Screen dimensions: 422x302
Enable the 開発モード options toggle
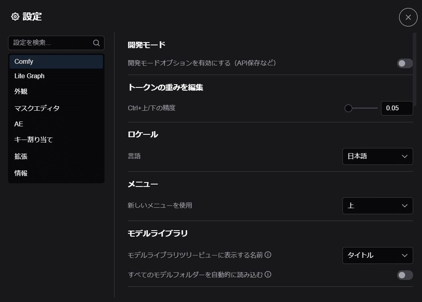coord(405,63)
